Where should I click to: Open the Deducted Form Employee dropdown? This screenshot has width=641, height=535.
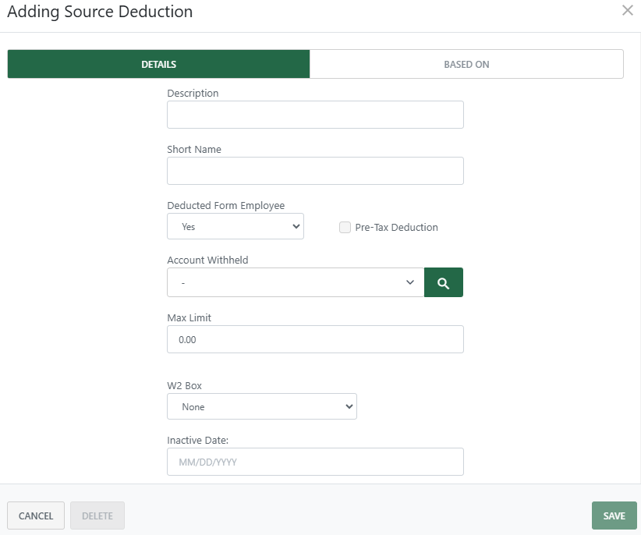tap(235, 225)
